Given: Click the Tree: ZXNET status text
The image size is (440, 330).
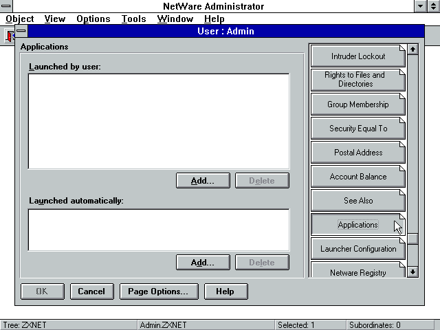Looking at the screenshot, I should (x=25, y=325).
